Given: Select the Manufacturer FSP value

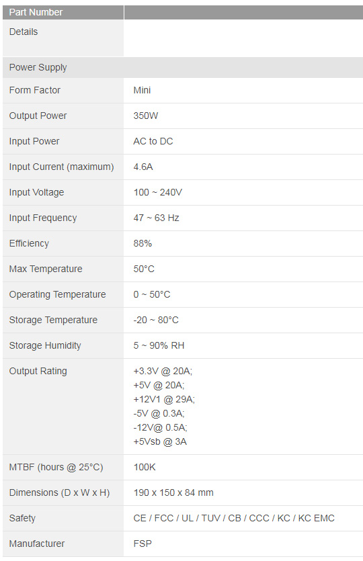Looking at the screenshot, I should click(143, 544).
